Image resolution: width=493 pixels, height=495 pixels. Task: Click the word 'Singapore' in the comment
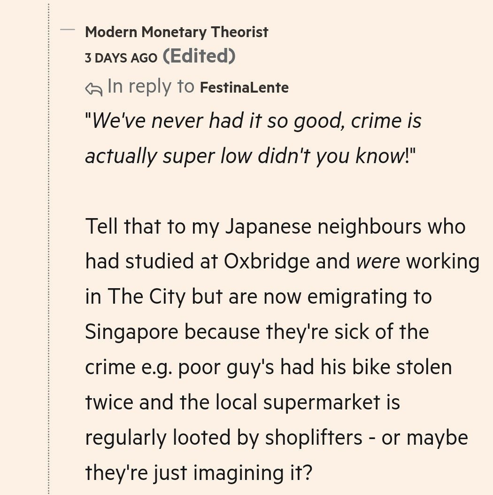tap(131, 332)
